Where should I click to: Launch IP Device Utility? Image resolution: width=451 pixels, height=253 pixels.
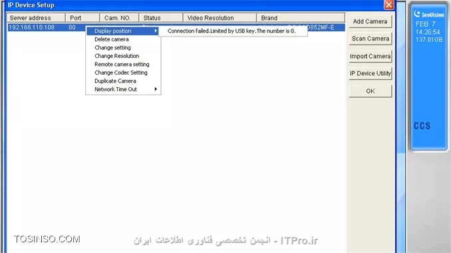[x=370, y=73]
